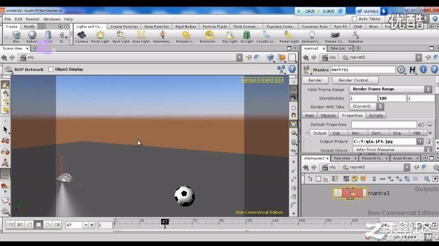Switch to the Rigid Bodies shelf tab
This screenshot has height=246, width=439.
pyautogui.click(x=186, y=27)
